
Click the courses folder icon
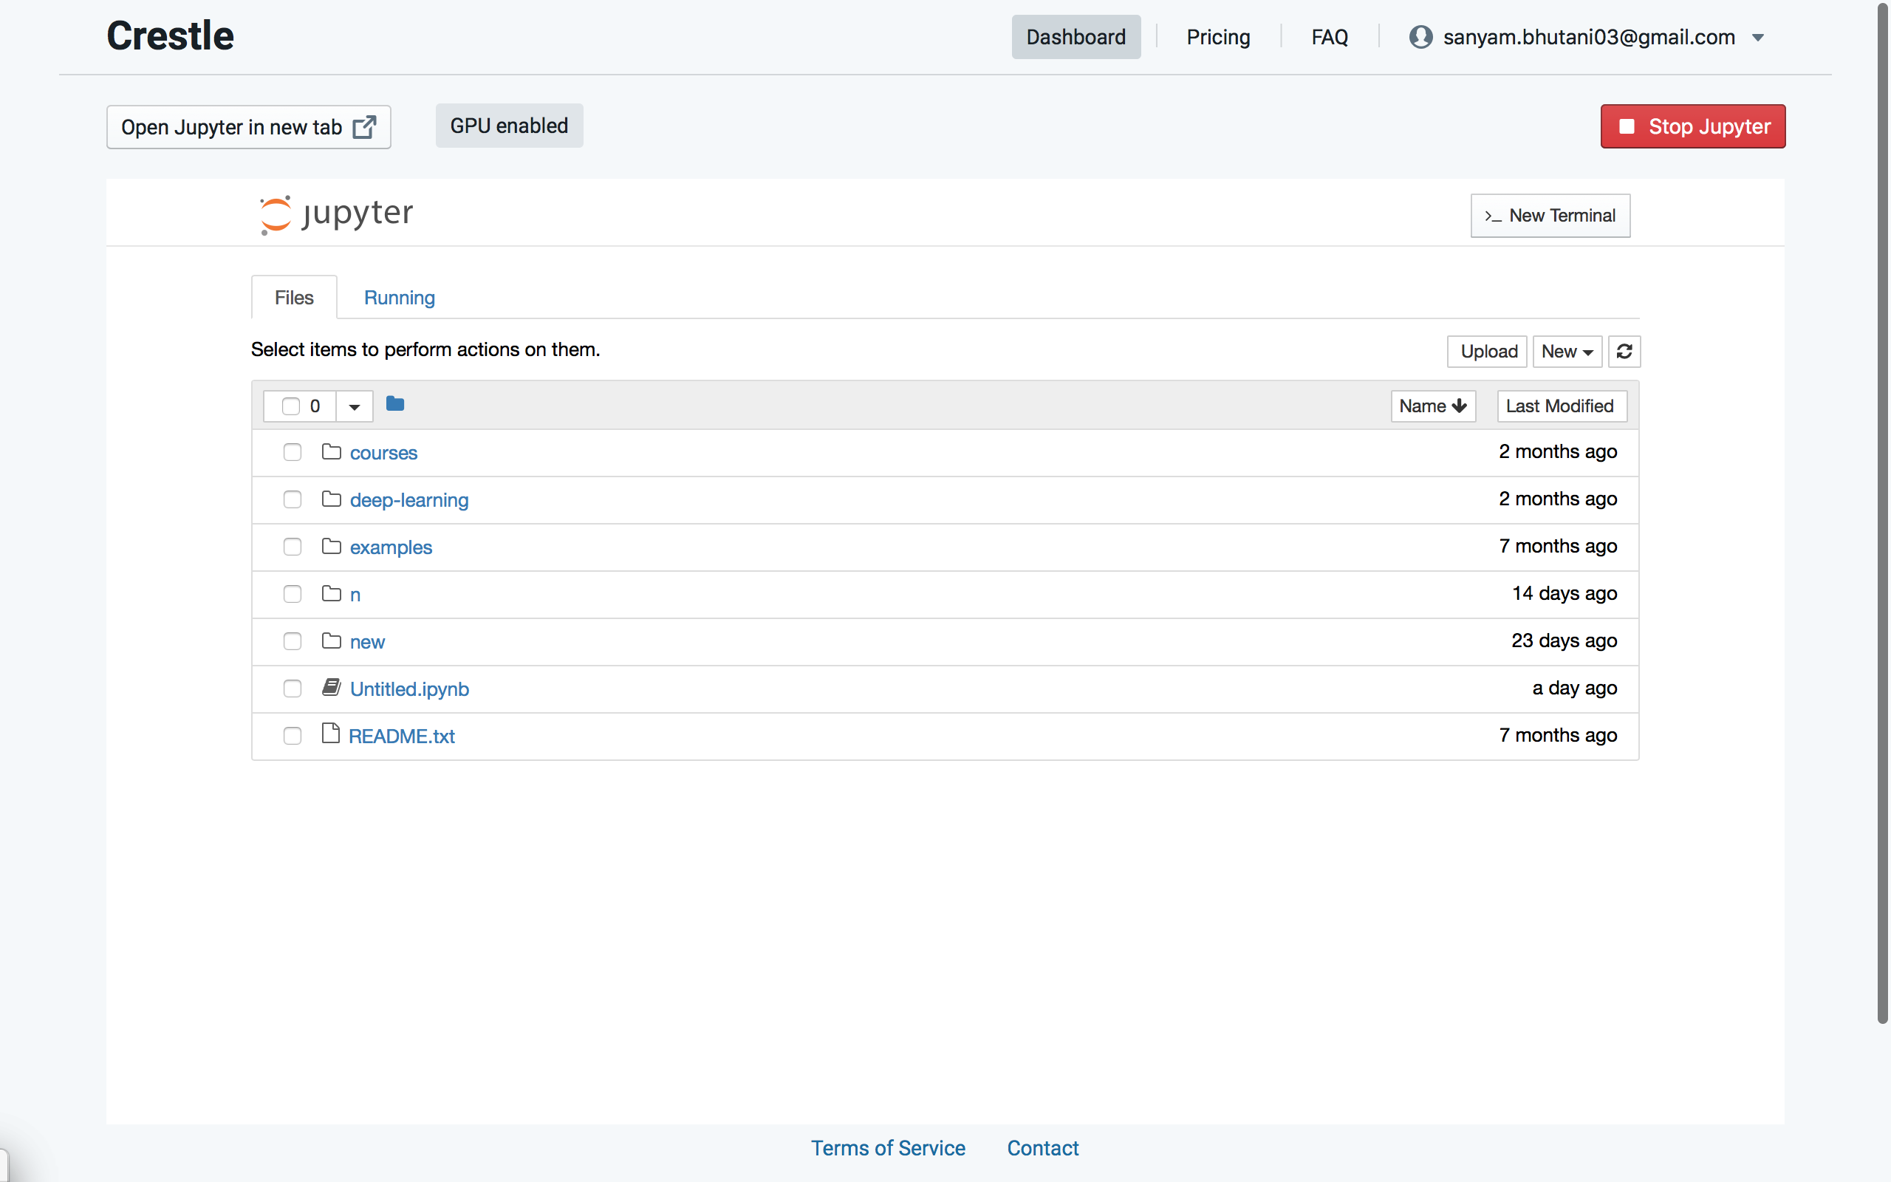[332, 452]
